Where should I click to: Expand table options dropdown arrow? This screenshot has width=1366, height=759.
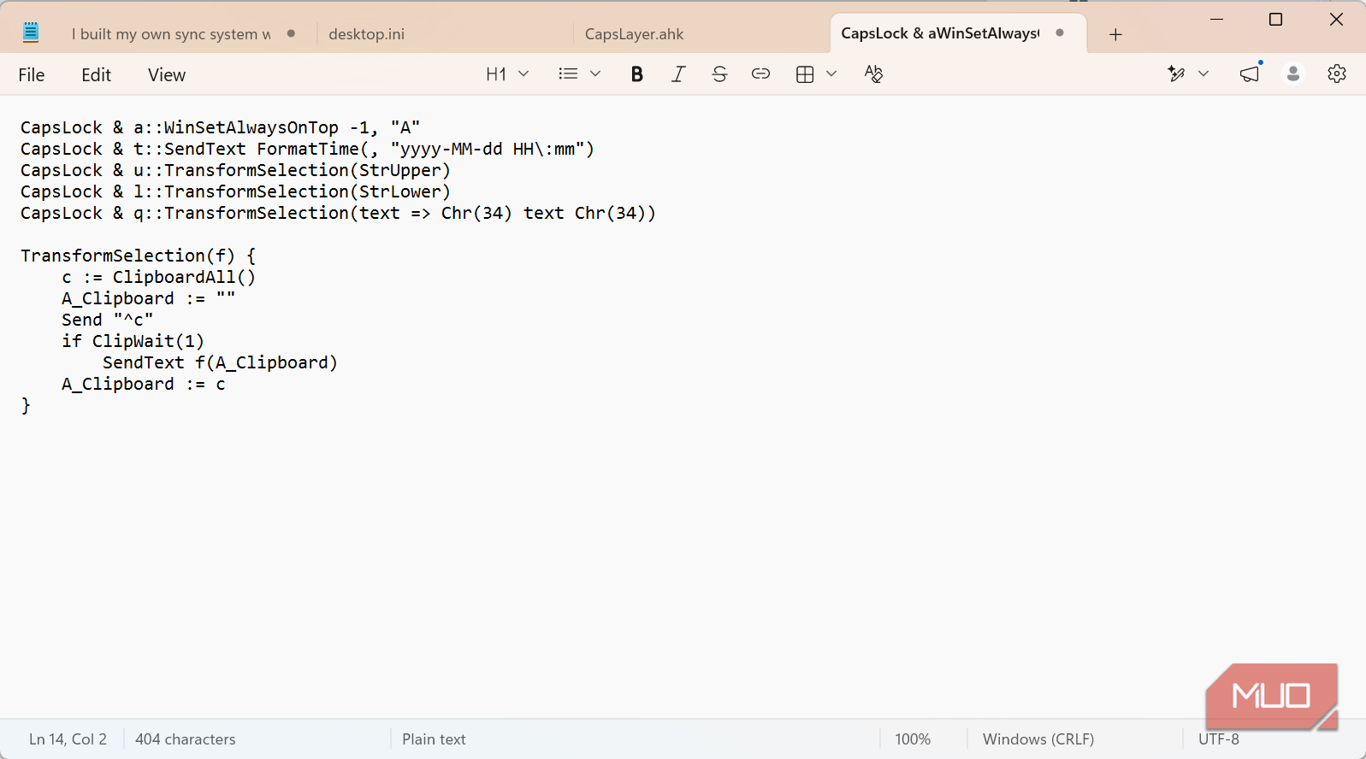(x=831, y=74)
